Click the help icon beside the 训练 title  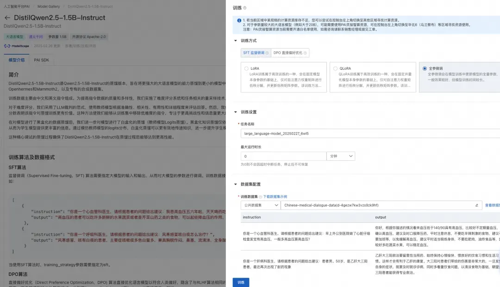coord(244,8)
